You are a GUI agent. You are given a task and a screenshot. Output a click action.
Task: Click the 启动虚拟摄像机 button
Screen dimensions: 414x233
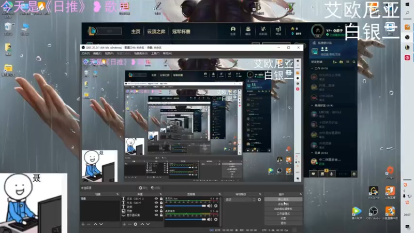click(x=283, y=209)
